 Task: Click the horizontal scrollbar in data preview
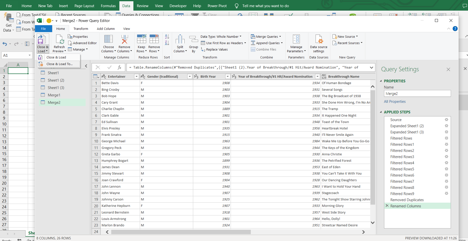[181, 232]
